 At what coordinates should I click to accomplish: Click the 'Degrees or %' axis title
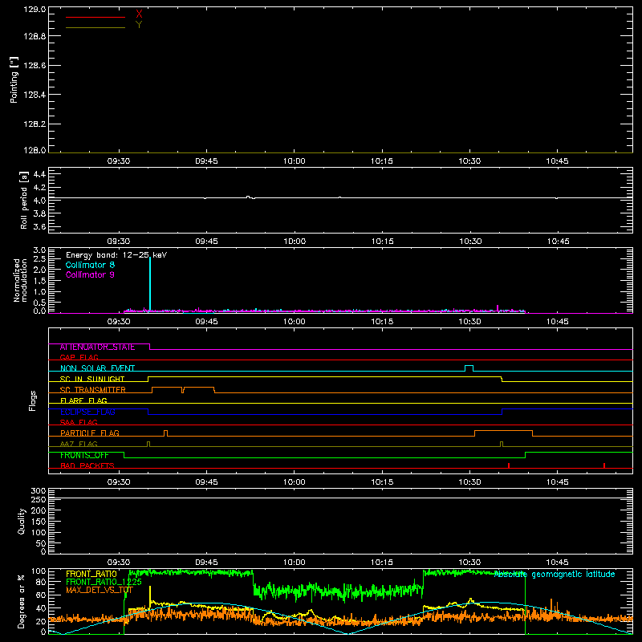click(22, 601)
